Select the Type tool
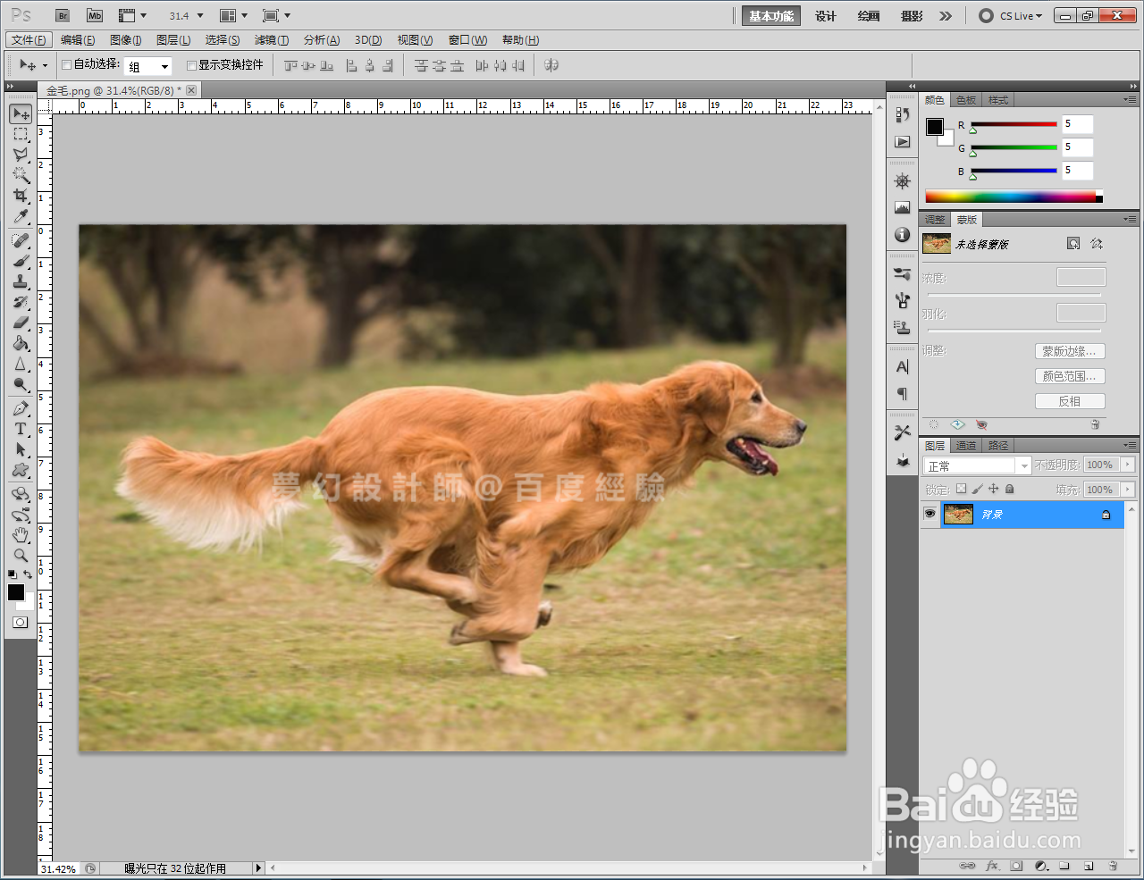The width and height of the screenshot is (1144, 880). [x=21, y=429]
